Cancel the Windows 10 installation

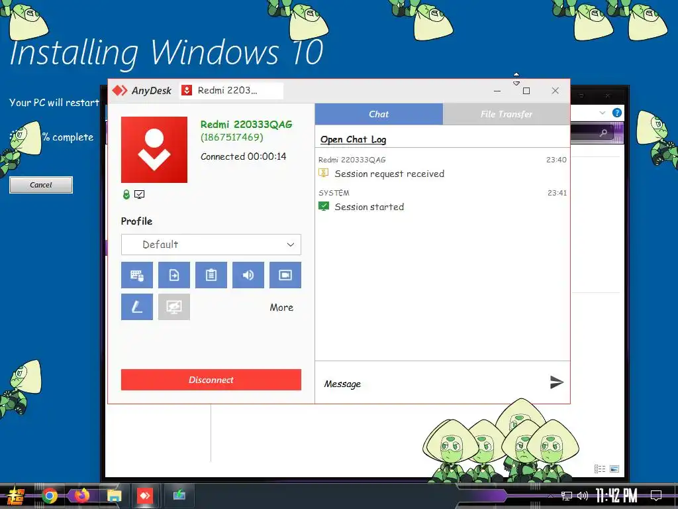click(x=41, y=185)
